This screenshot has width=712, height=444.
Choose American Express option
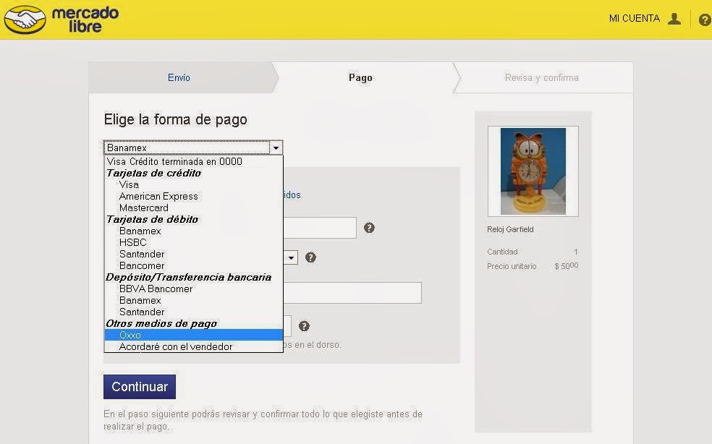tap(158, 196)
